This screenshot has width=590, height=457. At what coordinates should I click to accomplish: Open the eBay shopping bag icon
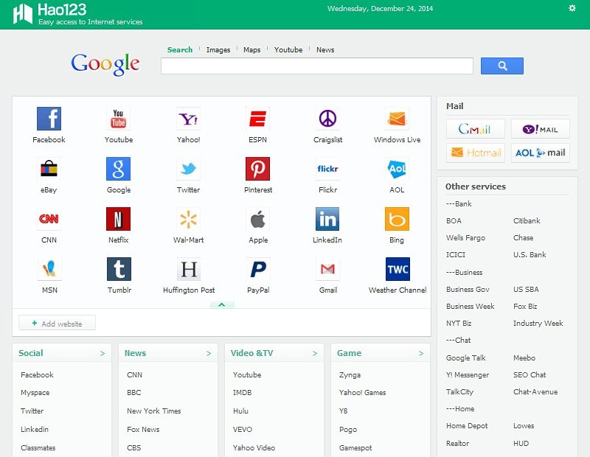coord(49,169)
